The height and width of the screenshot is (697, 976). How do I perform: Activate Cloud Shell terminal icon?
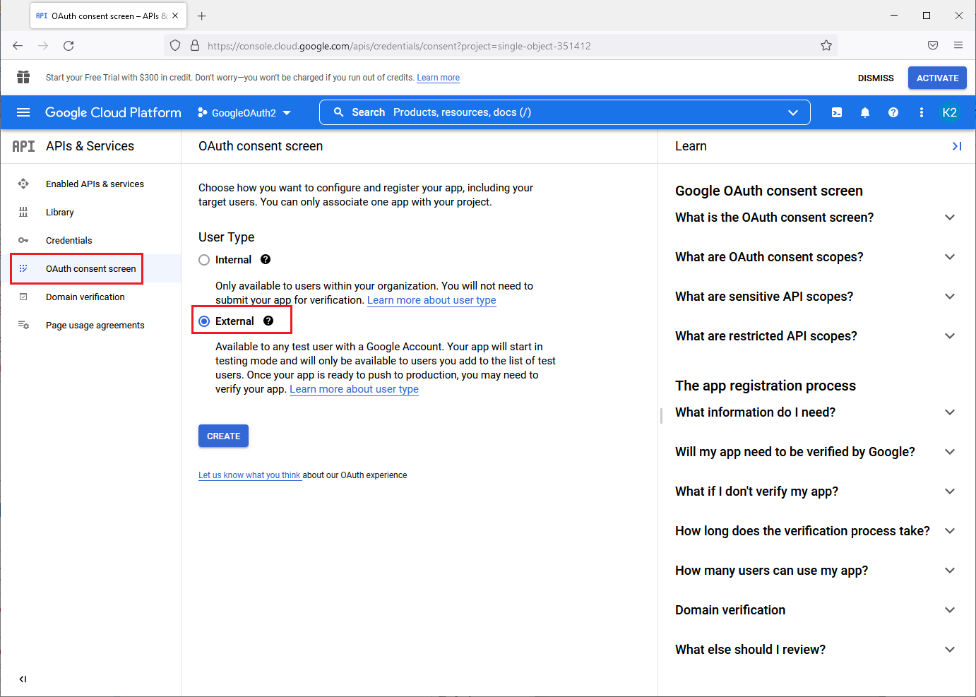(837, 112)
